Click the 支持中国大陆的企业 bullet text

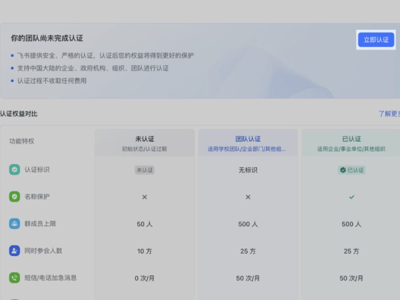pos(93,68)
